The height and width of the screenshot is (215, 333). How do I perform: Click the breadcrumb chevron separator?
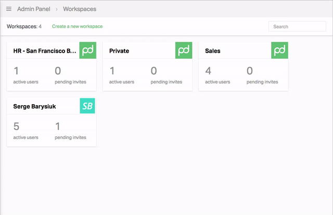point(57,9)
